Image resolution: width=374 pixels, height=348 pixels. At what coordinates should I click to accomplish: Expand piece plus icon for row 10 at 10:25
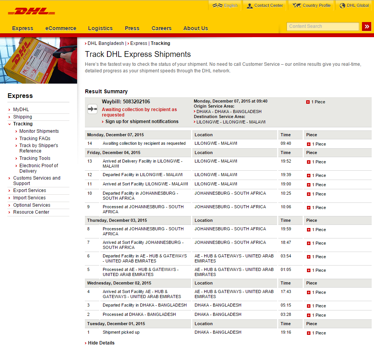coord(309,194)
